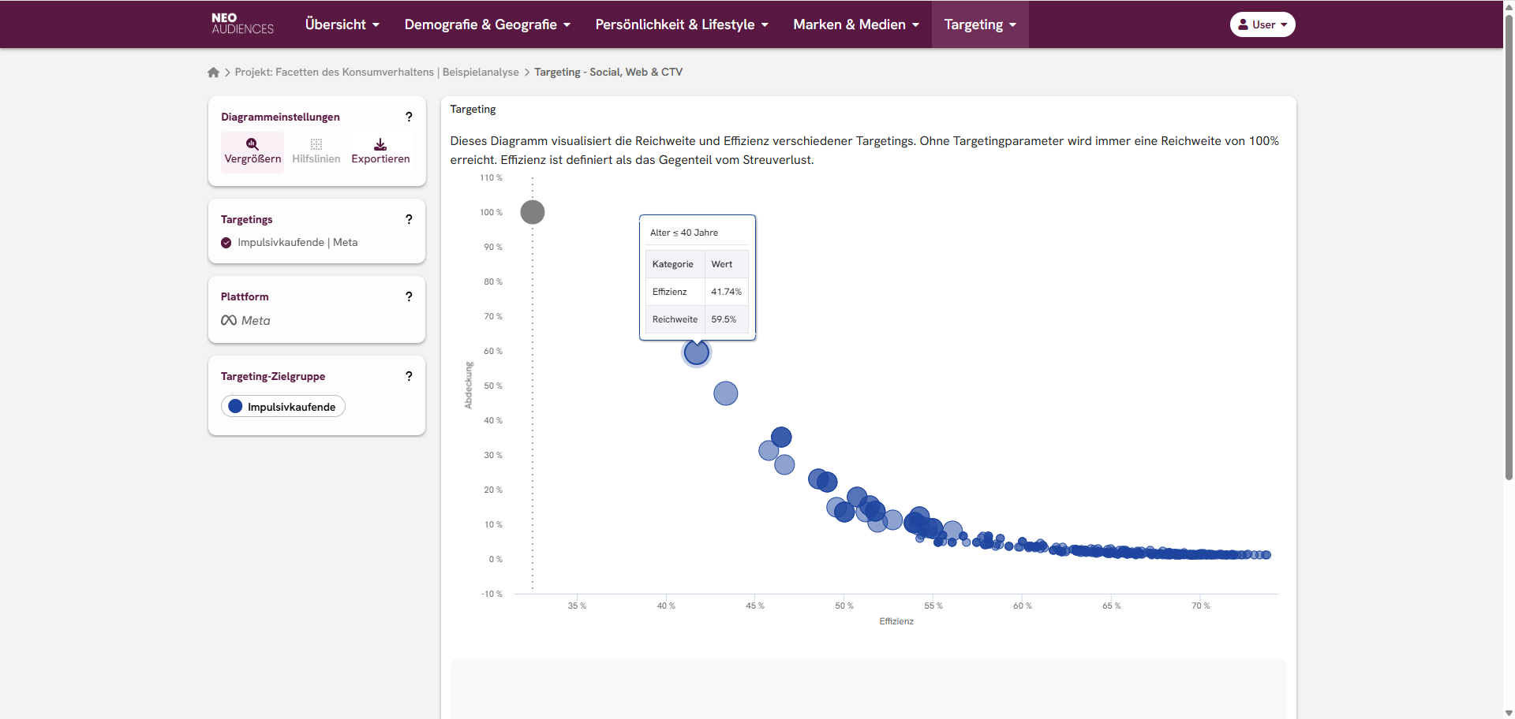Show help for Plattform panel
The width and height of the screenshot is (1515, 719).
coord(409,296)
